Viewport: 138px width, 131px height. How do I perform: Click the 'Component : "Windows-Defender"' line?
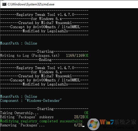coord(31,101)
